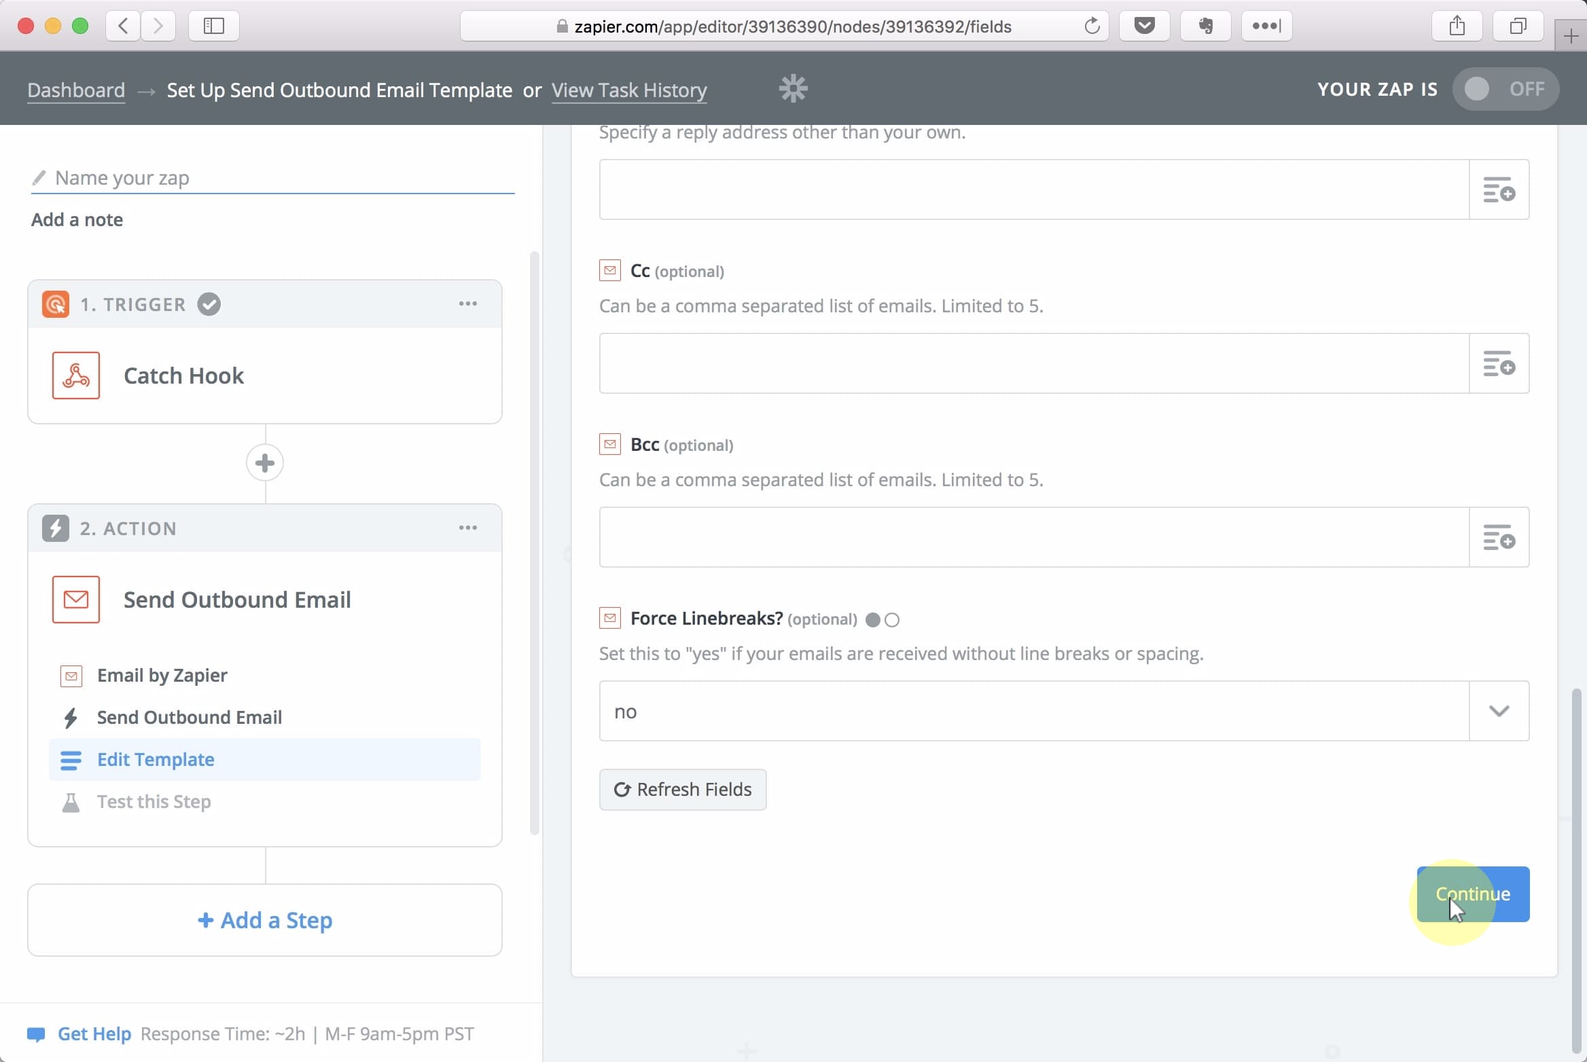Click the Get Help chat icon
Viewport: 1587px width, 1062px height.
36,1034
